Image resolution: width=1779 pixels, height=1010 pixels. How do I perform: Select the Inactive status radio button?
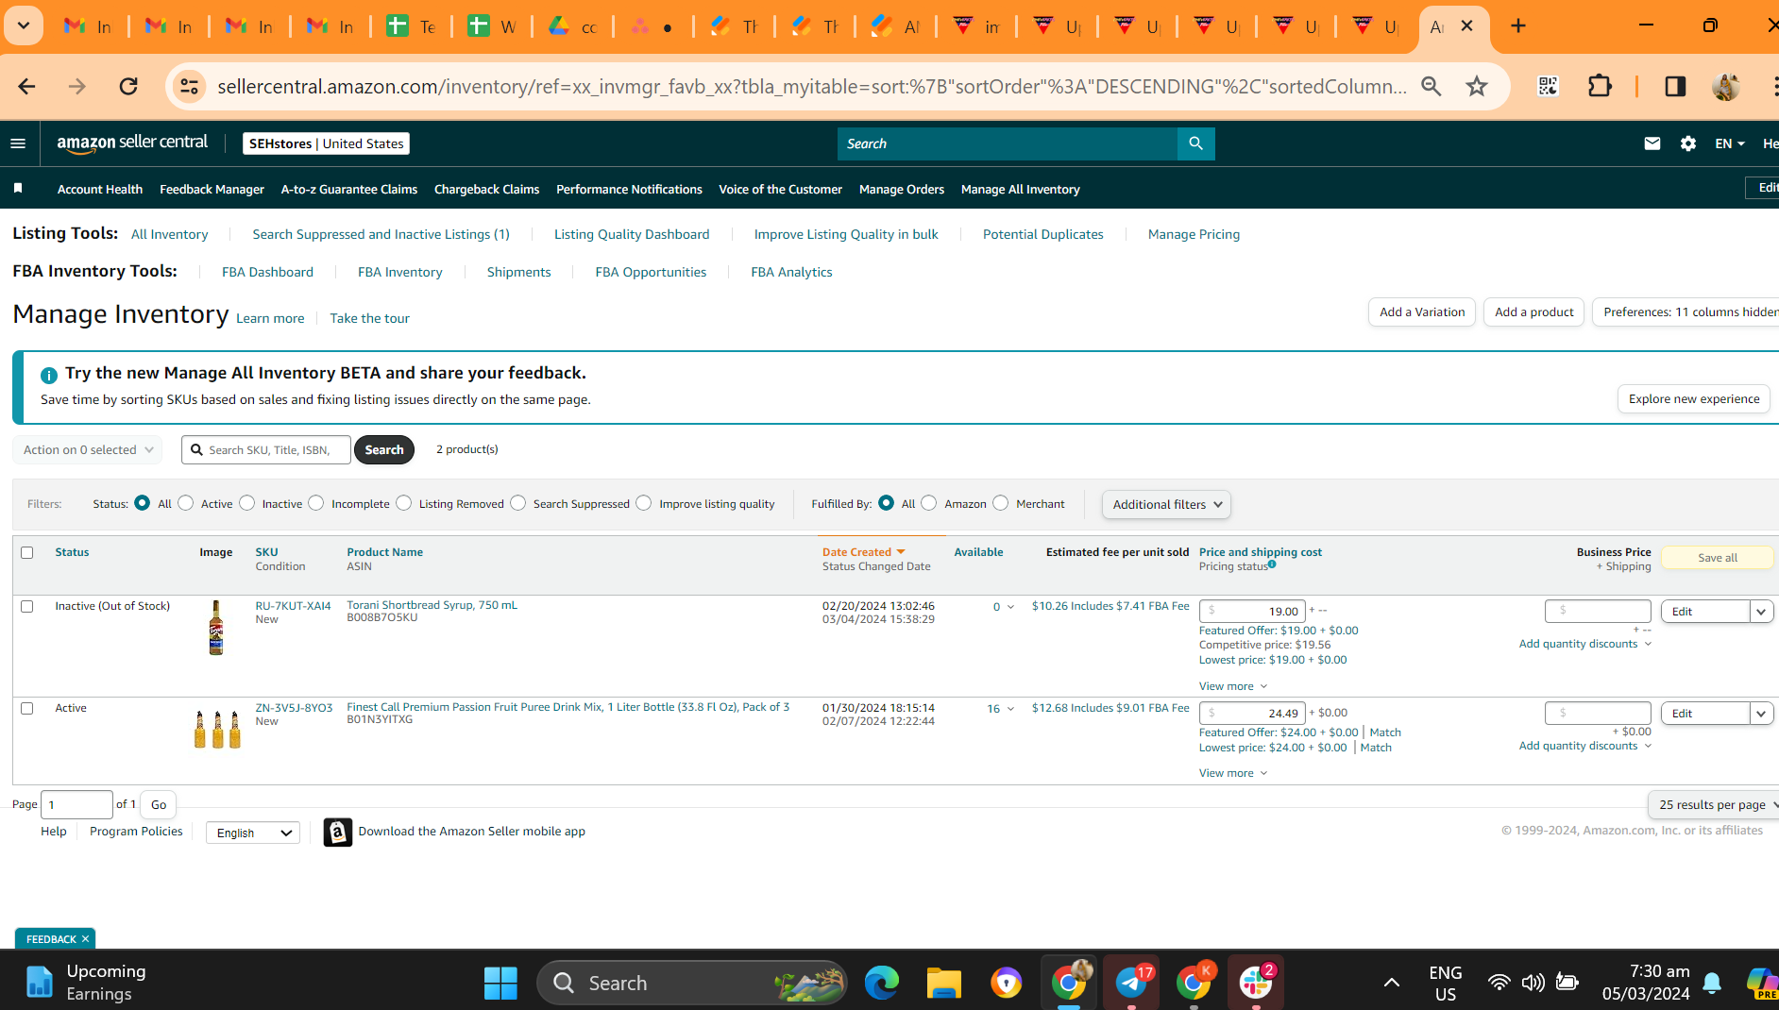(247, 503)
